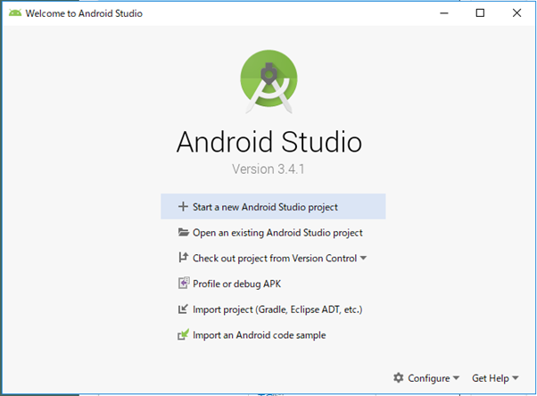The image size is (537, 396).
Task: Expand the Version Control dropdown arrow
Action: [363, 258]
